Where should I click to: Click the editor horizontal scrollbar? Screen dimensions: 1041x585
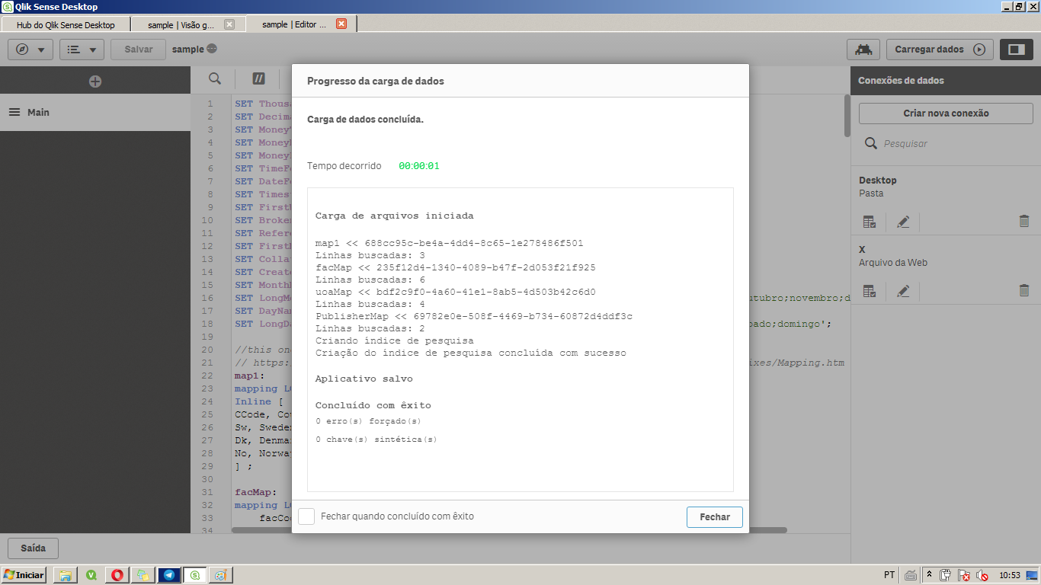coord(509,530)
